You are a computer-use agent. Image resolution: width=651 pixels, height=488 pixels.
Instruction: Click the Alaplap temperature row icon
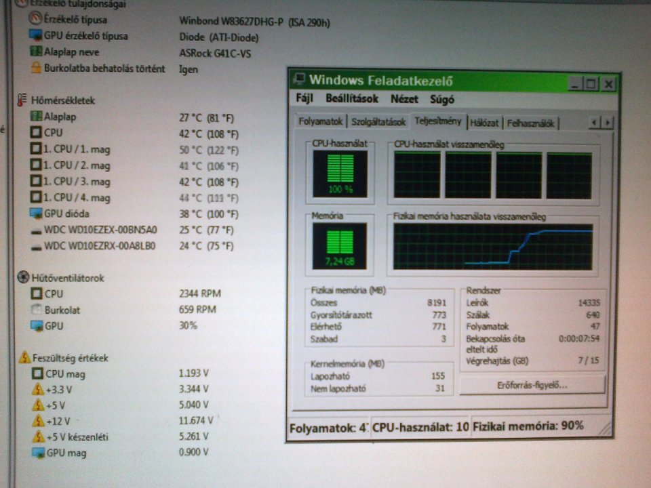36,116
